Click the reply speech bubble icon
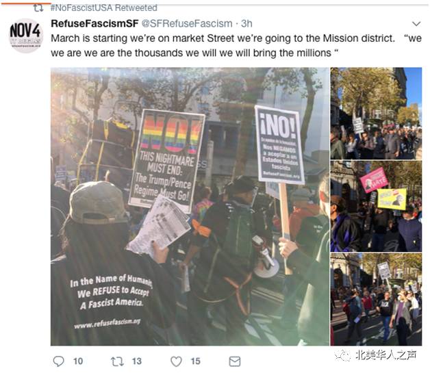The height and width of the screenshot is (373, 430). [x=58, y=361]
